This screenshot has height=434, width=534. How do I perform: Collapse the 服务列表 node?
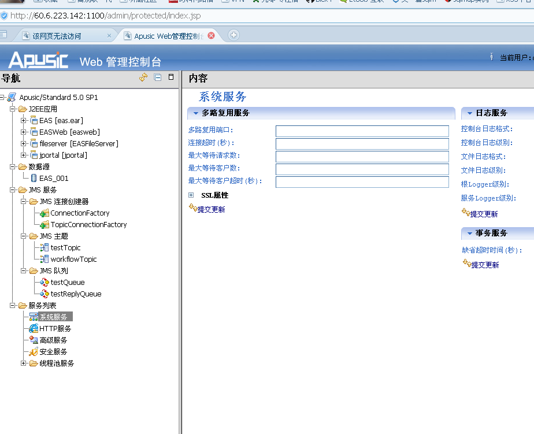pyautogui.click(x=13, y=306)
